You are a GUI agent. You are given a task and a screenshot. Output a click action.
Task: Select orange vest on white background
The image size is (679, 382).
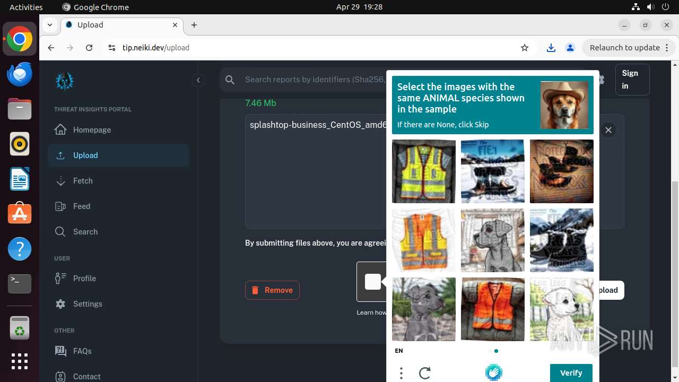click(x=424, y=240)
